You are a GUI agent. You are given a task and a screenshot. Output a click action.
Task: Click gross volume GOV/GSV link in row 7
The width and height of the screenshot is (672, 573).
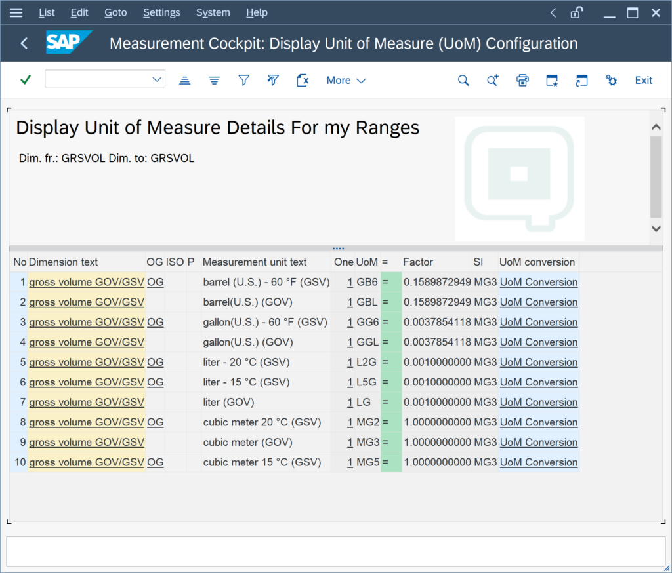click(87, 402)
